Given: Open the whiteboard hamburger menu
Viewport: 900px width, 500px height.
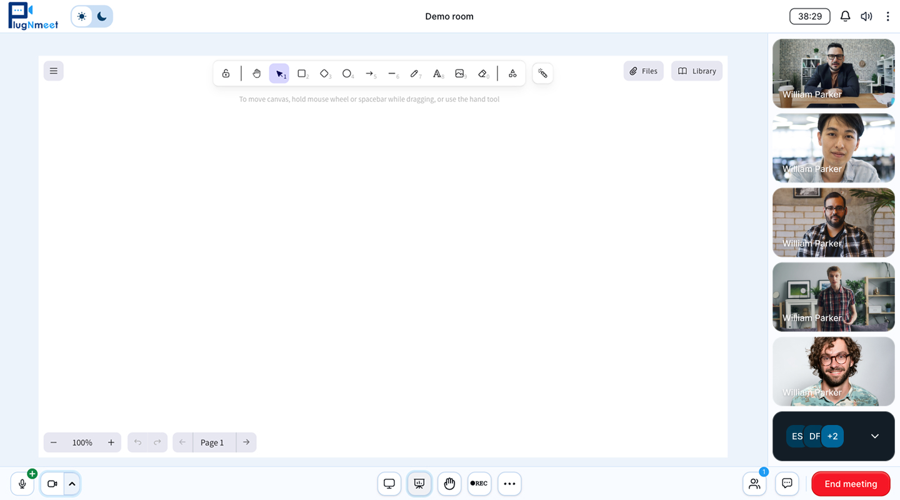Looking at the screenshot, I should [53, 71].
